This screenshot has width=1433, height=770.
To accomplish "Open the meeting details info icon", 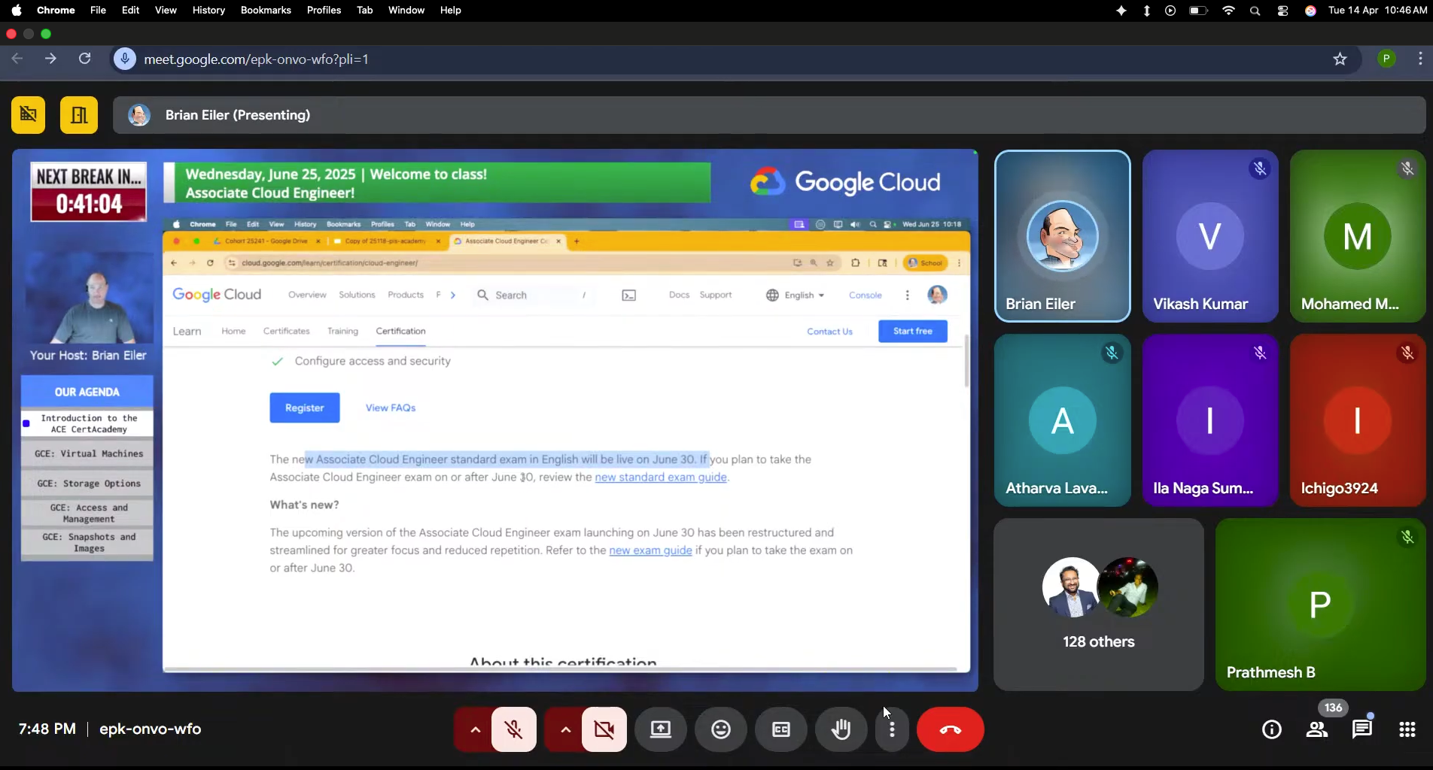I will [x=1272, y=729].
